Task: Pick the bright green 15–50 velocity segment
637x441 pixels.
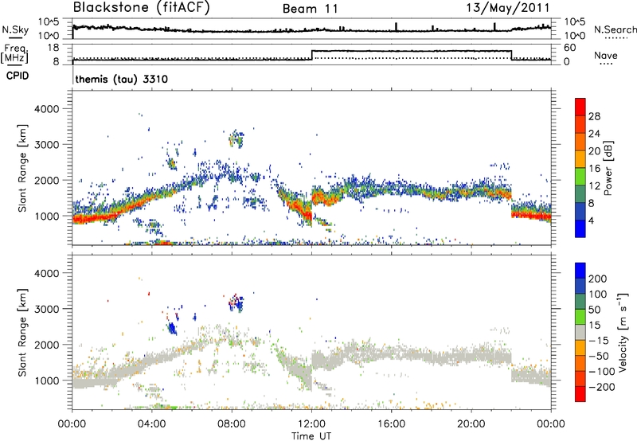Action: [x=580, y=317]
